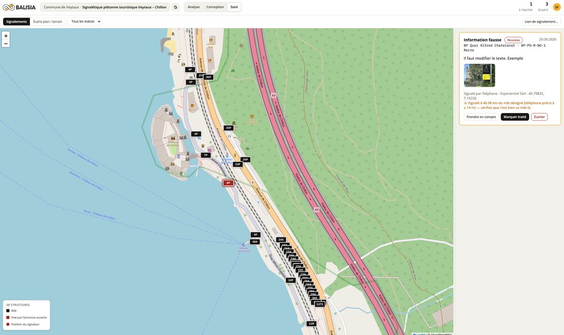Select the 4P mast marker
Viewport: 564px width, 335px height.
(190, 69)
